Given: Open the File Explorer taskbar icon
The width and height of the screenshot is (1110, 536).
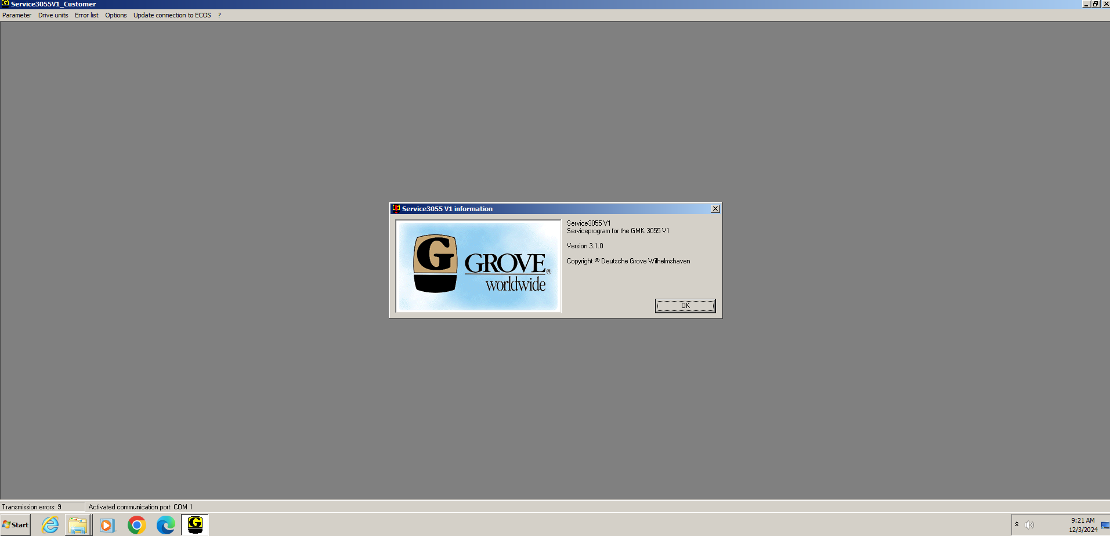Looking at the screenshot, I should click(78, 524).
